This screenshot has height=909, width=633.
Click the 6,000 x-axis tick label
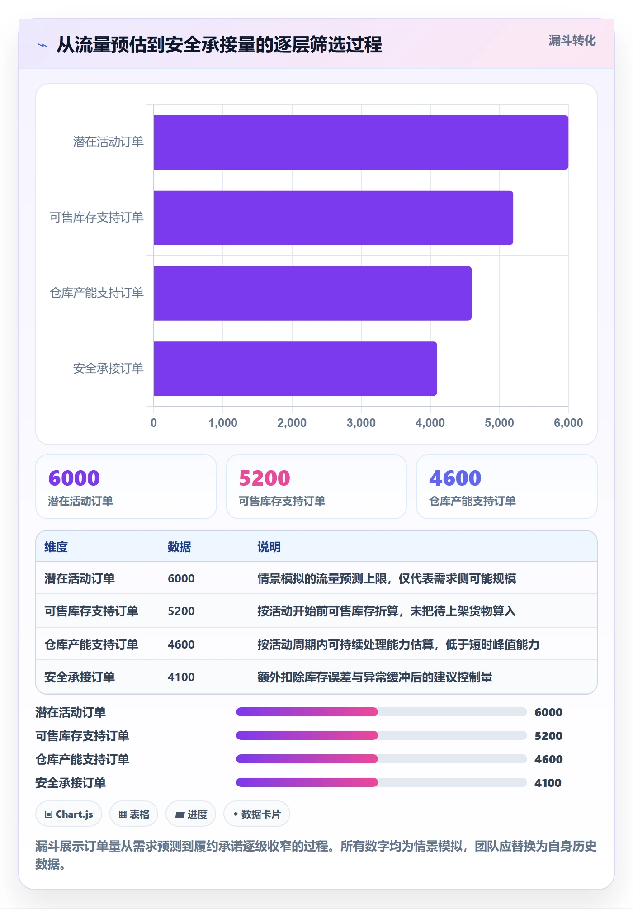[568, 423]
